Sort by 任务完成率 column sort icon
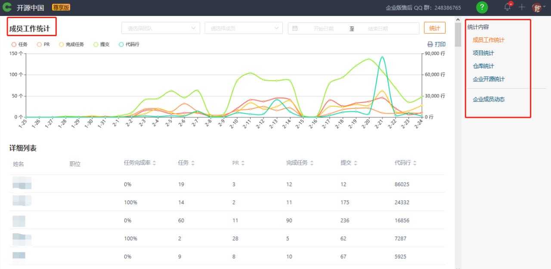 click(x=155, y=163)
